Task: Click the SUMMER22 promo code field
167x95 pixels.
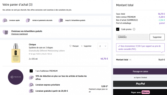Action: tap(132, 37)
